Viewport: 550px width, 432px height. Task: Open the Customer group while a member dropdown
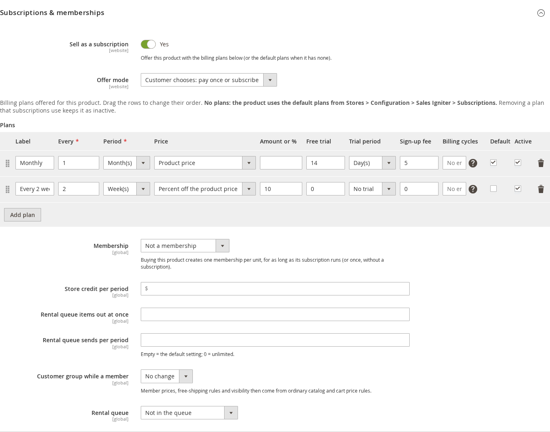166,376
